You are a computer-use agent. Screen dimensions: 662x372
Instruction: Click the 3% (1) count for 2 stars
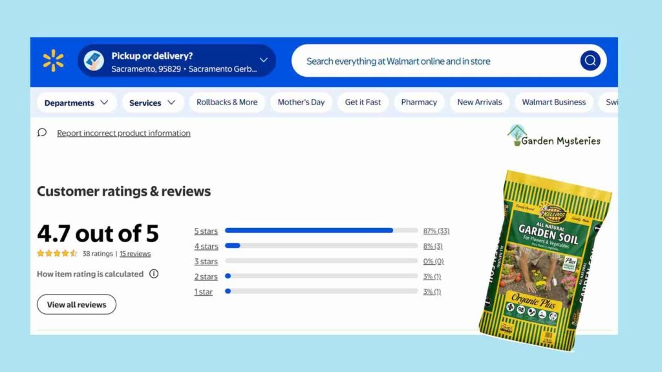pyautogui.click(x=432, y=276)
